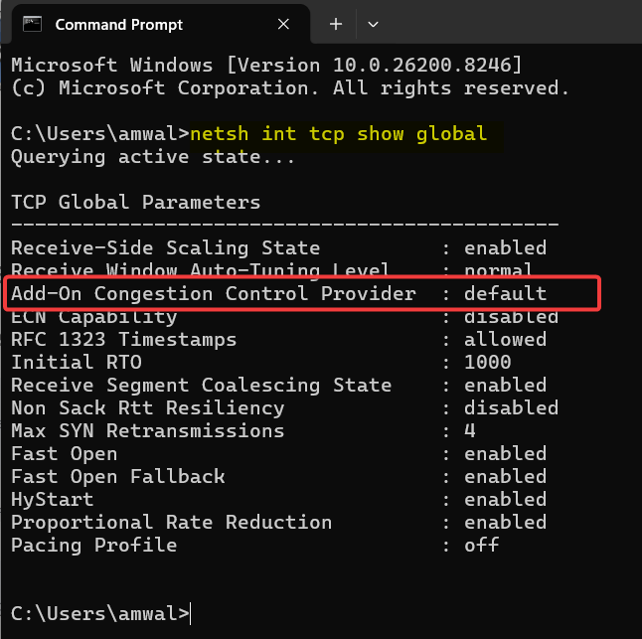
Task: Click the Max SYN Retransmissions value 4
Action: (x=470, y=431)
